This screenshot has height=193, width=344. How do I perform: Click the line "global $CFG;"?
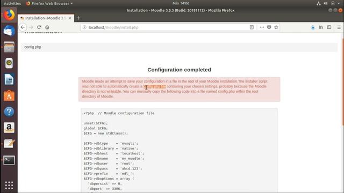[96, 128]
